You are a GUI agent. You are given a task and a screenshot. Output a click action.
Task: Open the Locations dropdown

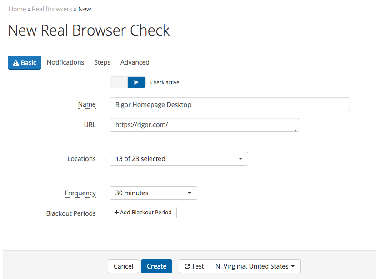179,159
